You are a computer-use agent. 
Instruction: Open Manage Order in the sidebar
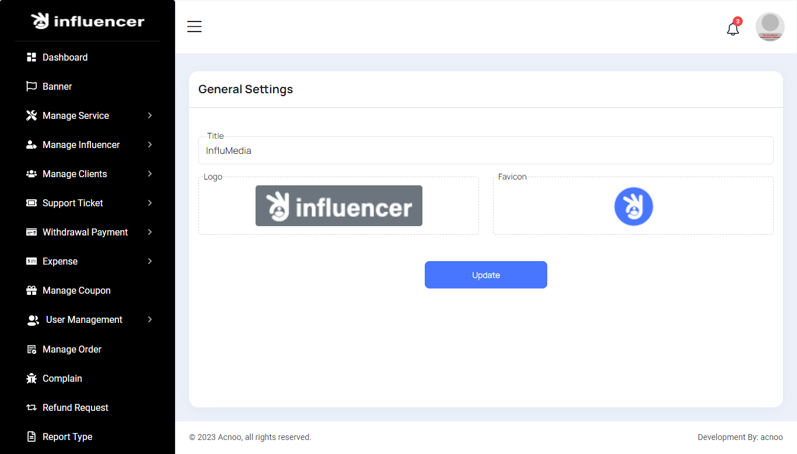(72, 349)
